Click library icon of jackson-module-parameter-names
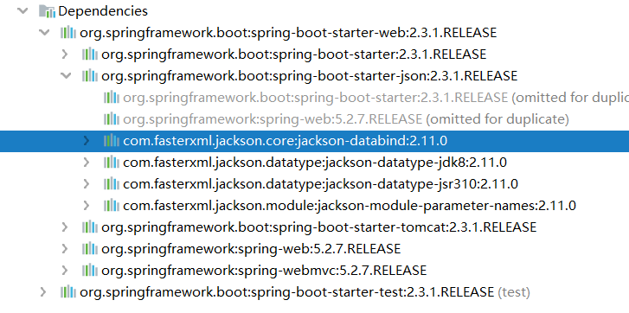 coord(112,206)
